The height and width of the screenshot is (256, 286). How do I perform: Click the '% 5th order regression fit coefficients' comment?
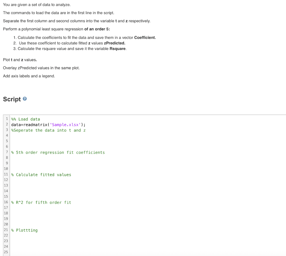58,152
